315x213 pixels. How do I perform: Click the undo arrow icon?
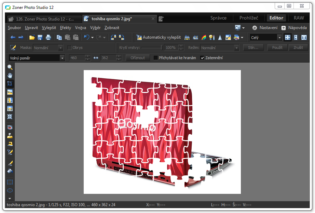(86, 37)
